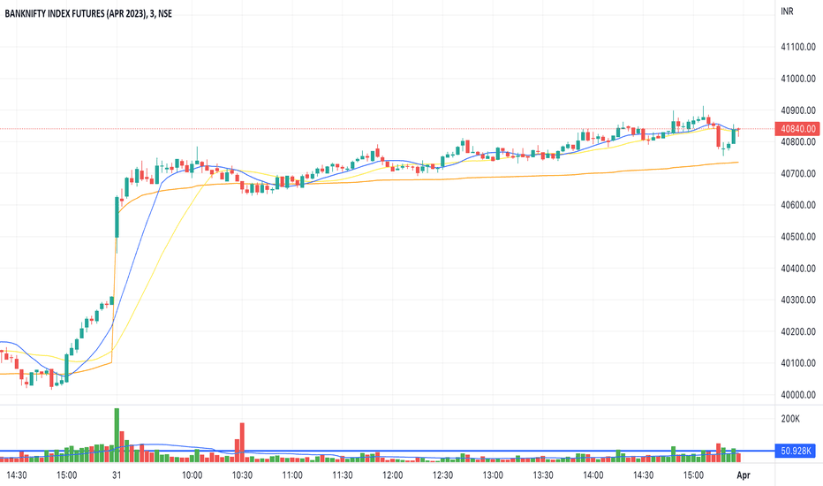
Task: Click the 40700.00 price axis label
Action: (797, 173)
